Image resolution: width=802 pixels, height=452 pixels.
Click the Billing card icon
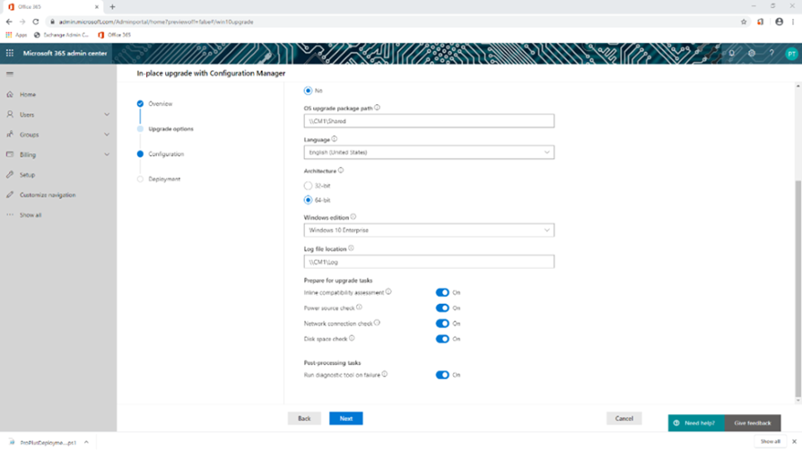tap(10, 154)
